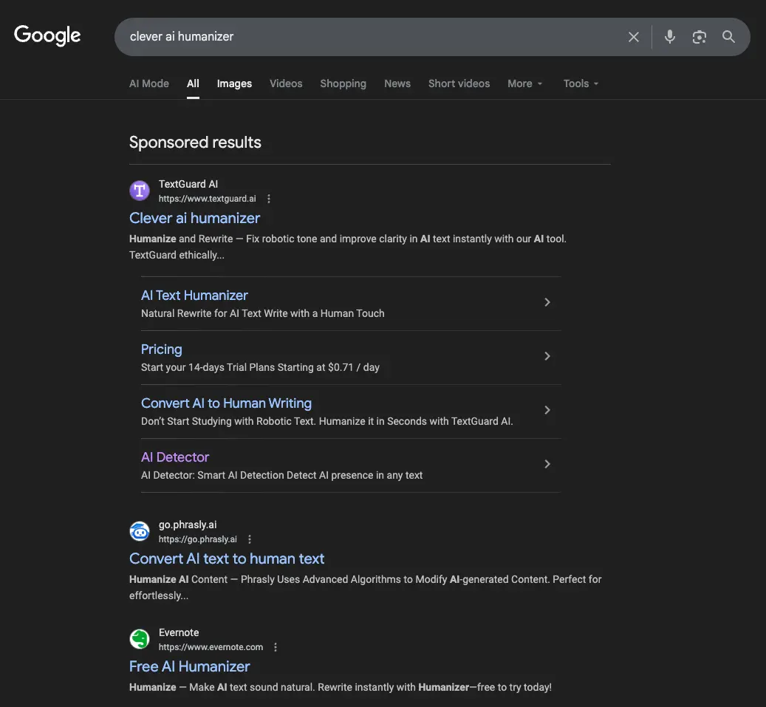Image resolution: width=766 pixels, height=707 pixels.
Task: Click the TextGuard AI purple favicon
Action: pyautogui.click(x=140, y=191)
